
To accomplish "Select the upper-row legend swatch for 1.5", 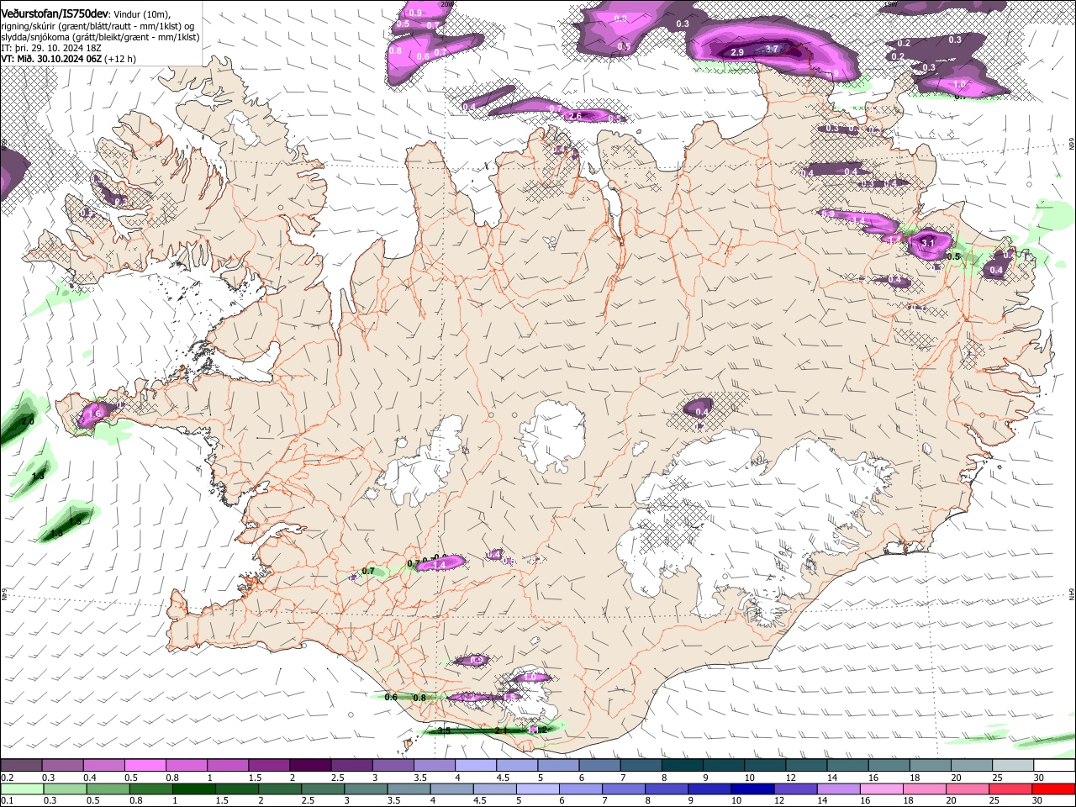I will pos(269,766).
